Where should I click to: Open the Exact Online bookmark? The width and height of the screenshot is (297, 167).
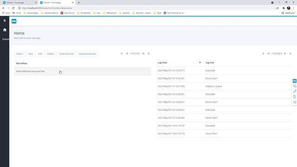tap(67, 13)
